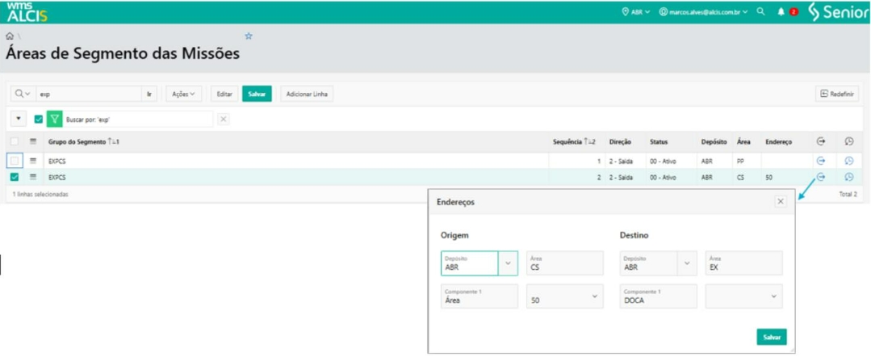Click the Senior logo
The image size is (871, 357).
point(838,11)
